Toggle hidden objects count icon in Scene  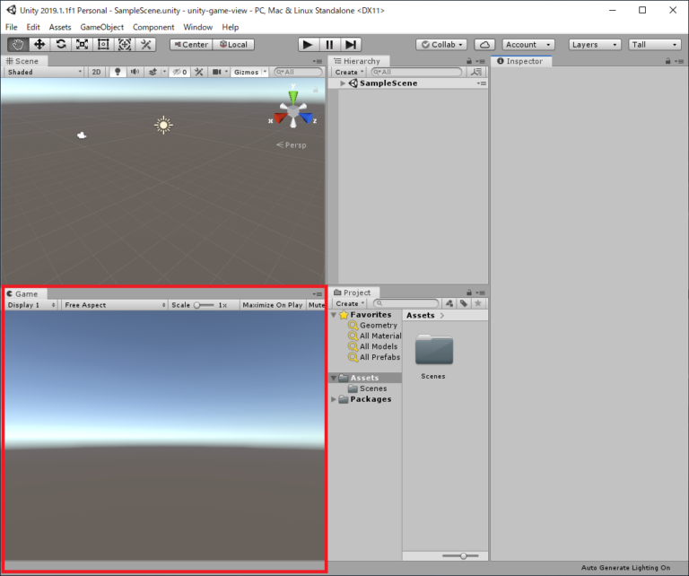coord(179,72)
